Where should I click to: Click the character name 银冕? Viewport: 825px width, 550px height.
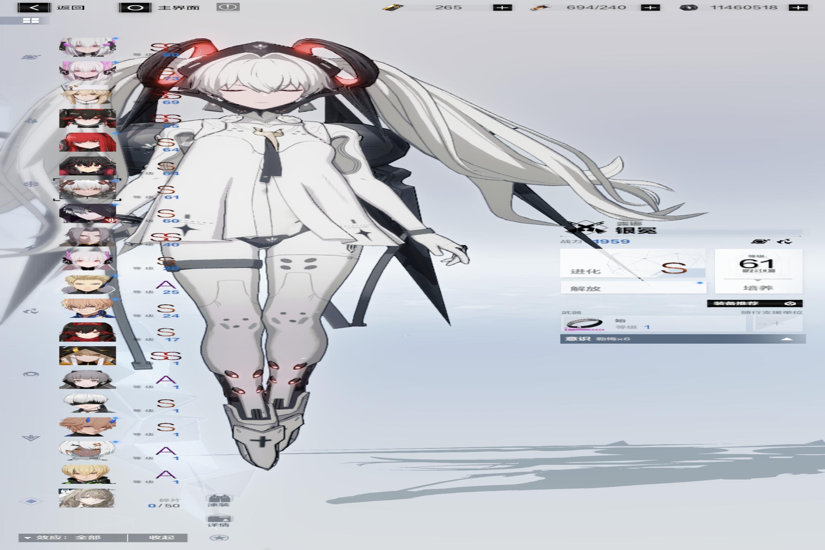point(636,230)
